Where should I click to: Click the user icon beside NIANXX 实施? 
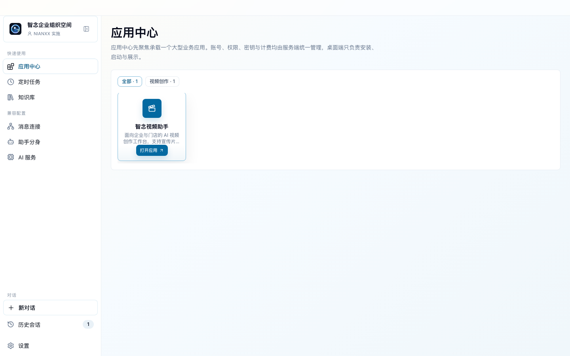point(30,34)
